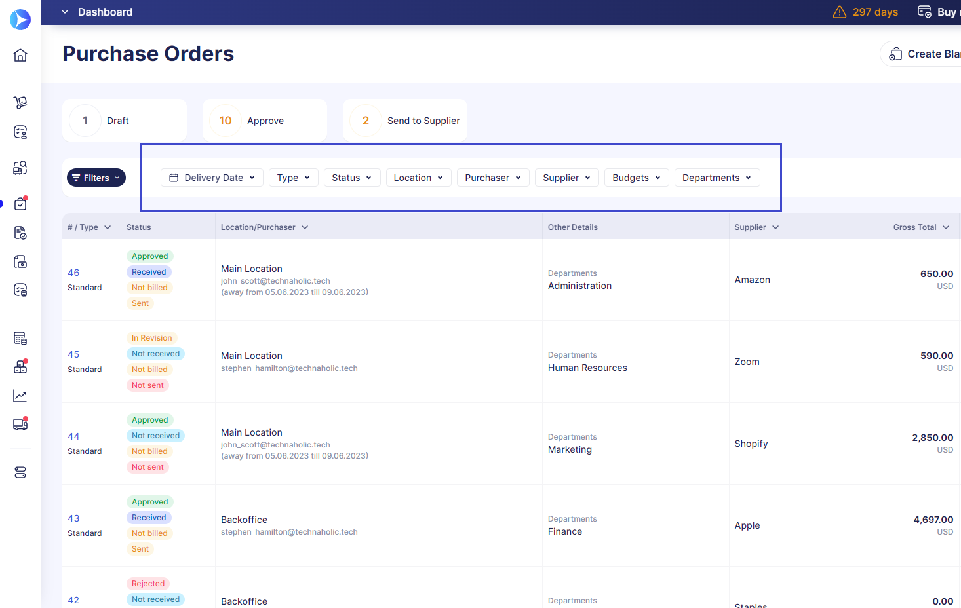Open the calculator sidebar icon

(x=20, y=338)
